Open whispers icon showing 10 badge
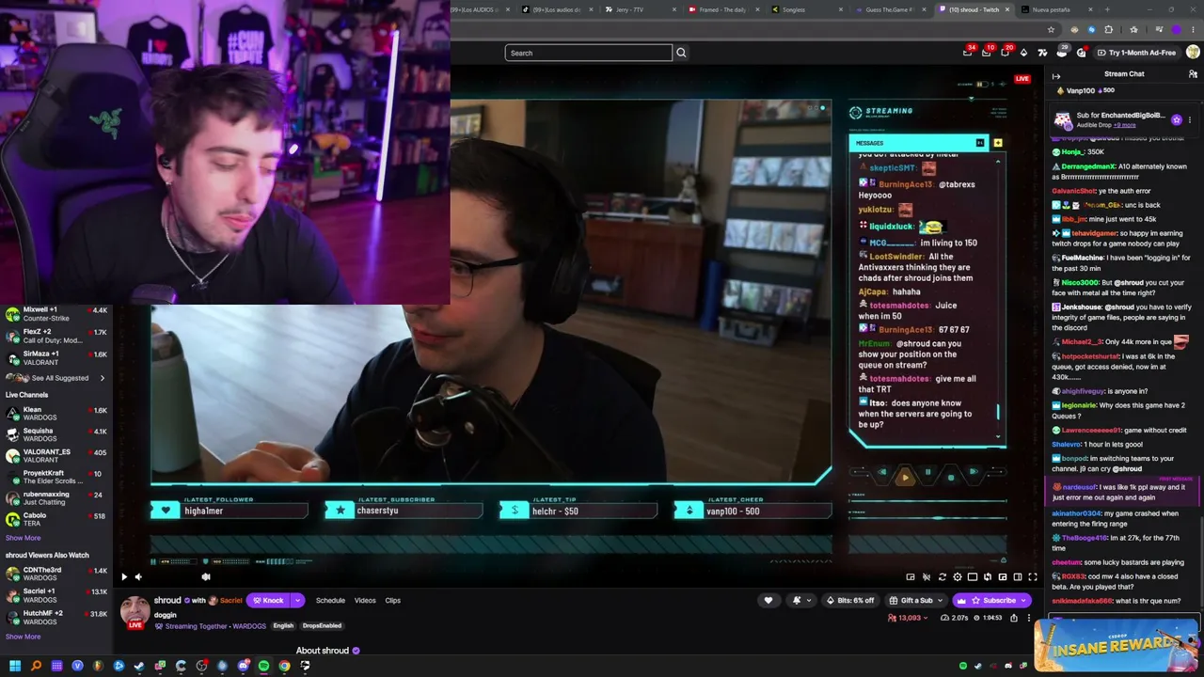The height and width of the screenshot is (677, 1204). [987, 53]
